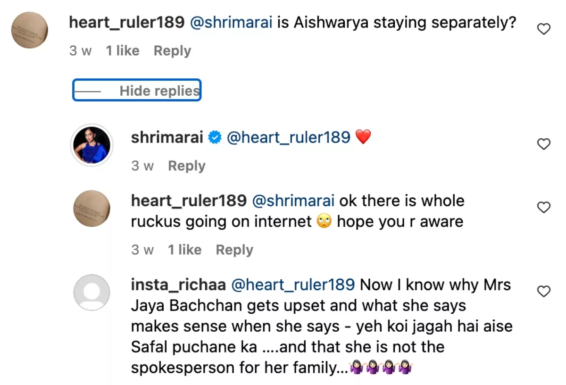
Task: Open insta_richaa's default profile avatar
Action: point(92,293)
